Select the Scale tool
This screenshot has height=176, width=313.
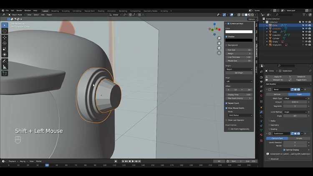[5, 49]
